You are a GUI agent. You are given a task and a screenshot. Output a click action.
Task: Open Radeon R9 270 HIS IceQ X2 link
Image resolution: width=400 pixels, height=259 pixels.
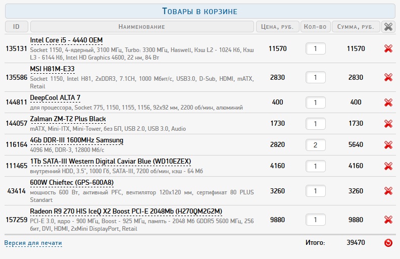[x=126, y=212]
